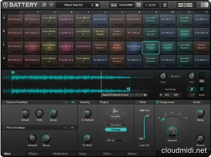The width and height of the screenshot is (211, 157).
Task: Toggle the Sync button beside BPM
Action: click(x=113, y=5)
